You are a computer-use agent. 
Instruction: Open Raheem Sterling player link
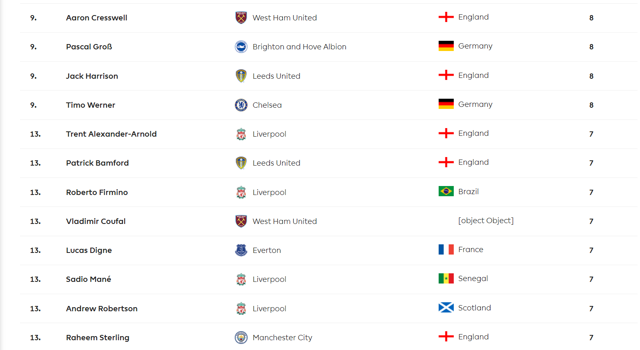point(98,337)
